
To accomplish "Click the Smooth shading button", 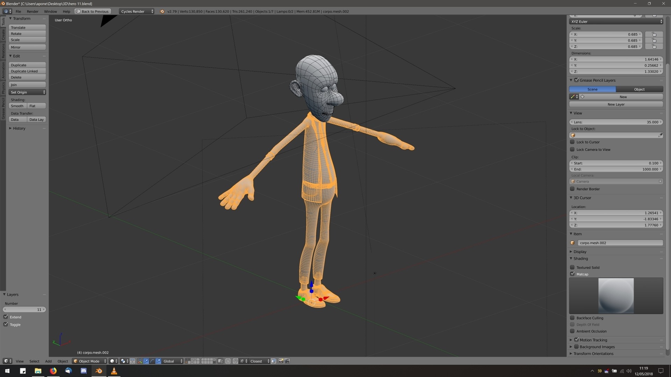I will click(x=17, y=106).
